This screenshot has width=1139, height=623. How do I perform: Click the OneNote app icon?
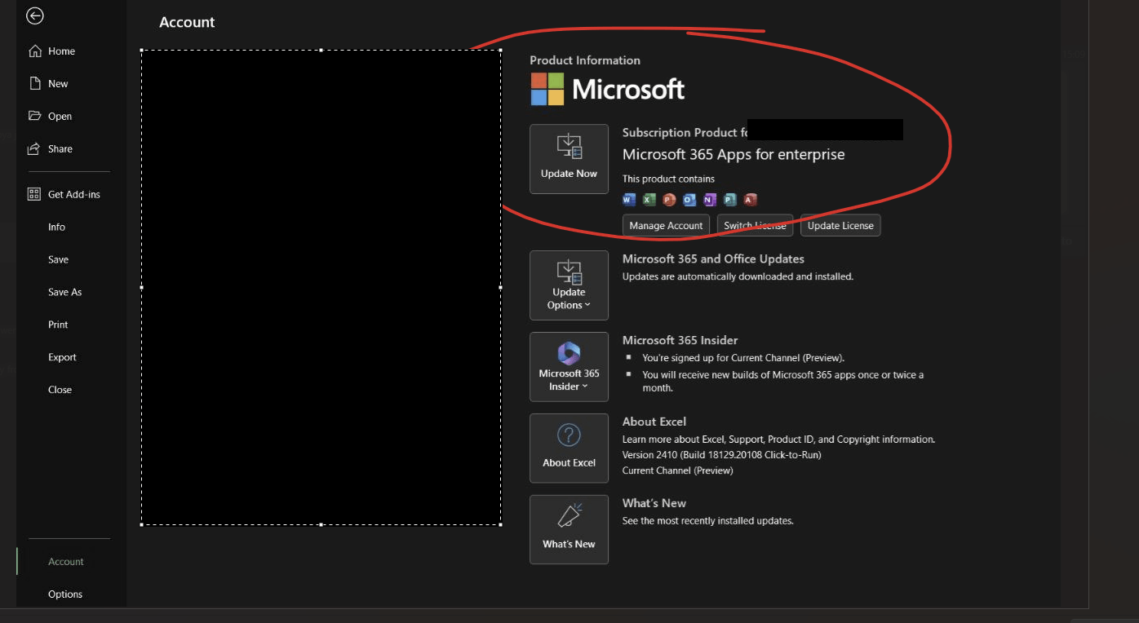[710, 200]
